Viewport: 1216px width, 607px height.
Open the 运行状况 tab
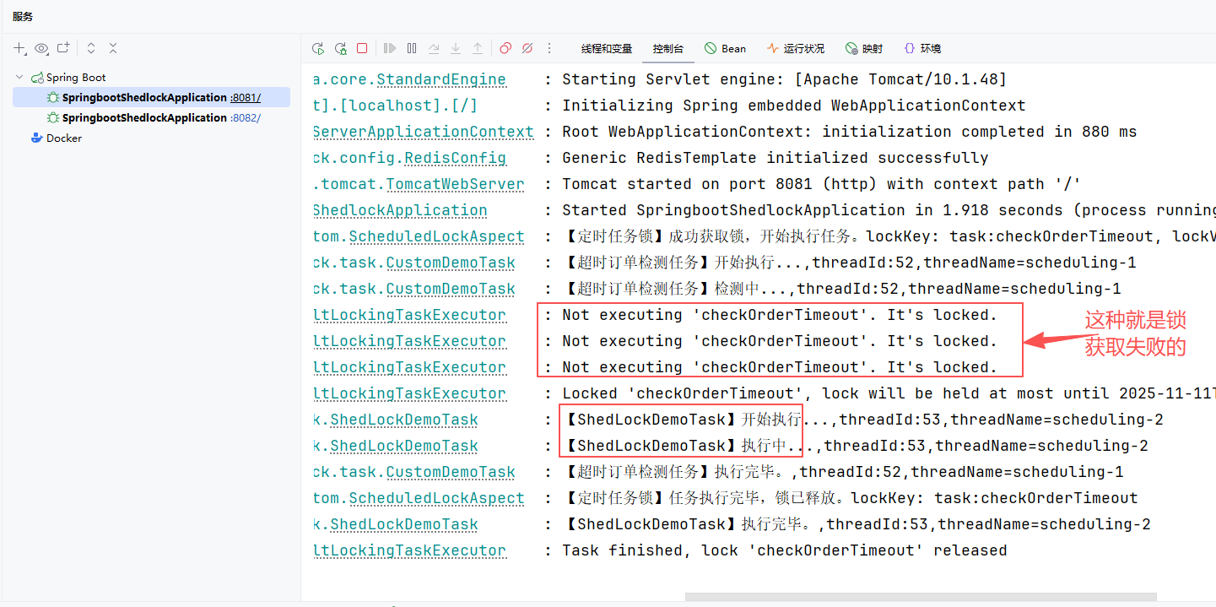[795, 49]
